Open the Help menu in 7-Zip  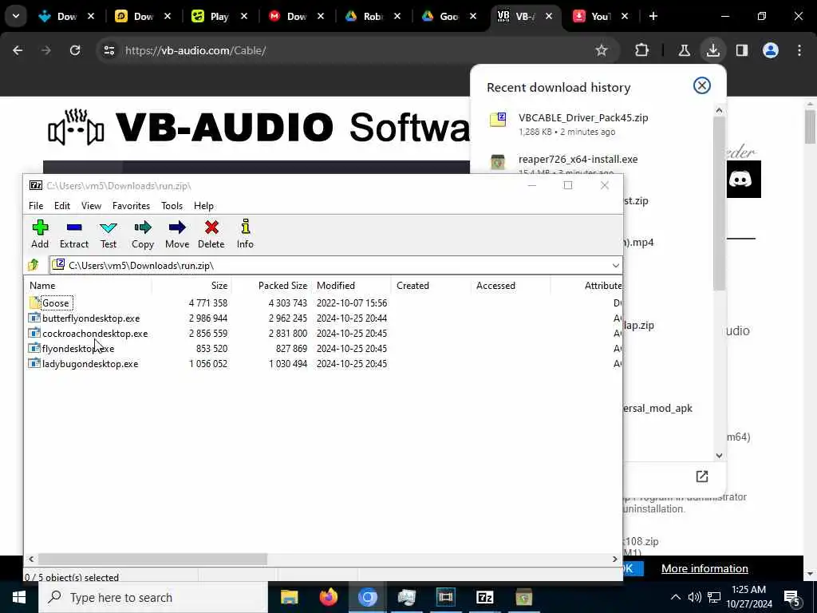coord(203,206)
